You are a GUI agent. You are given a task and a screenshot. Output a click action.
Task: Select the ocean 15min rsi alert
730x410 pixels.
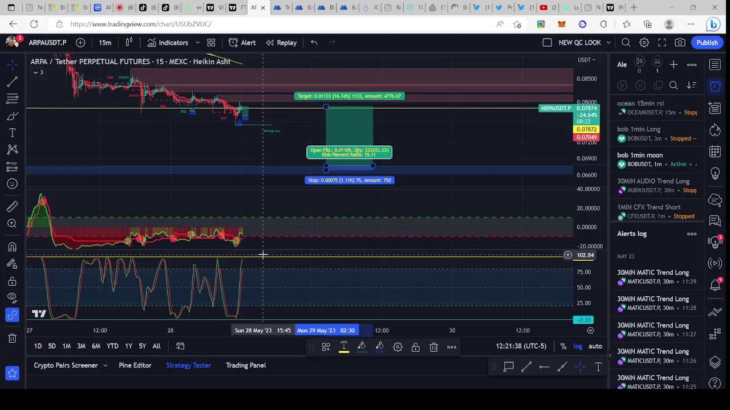tap(657, 108)
